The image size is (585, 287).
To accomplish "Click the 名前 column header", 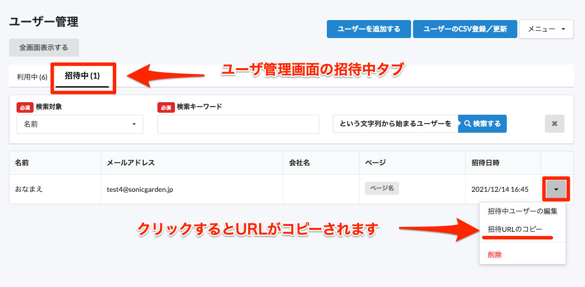I will point(22,163).
